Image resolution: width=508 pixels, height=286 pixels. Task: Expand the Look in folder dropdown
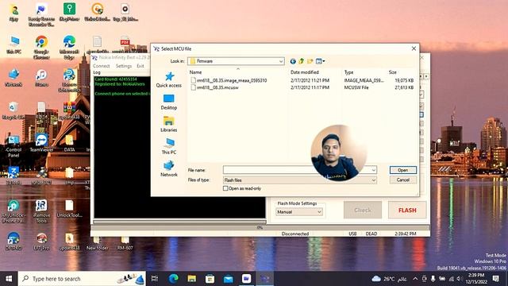tap(281, 61)
